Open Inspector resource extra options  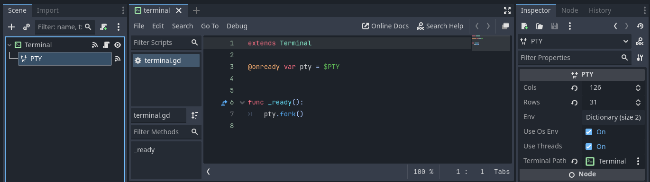[569, 26]
